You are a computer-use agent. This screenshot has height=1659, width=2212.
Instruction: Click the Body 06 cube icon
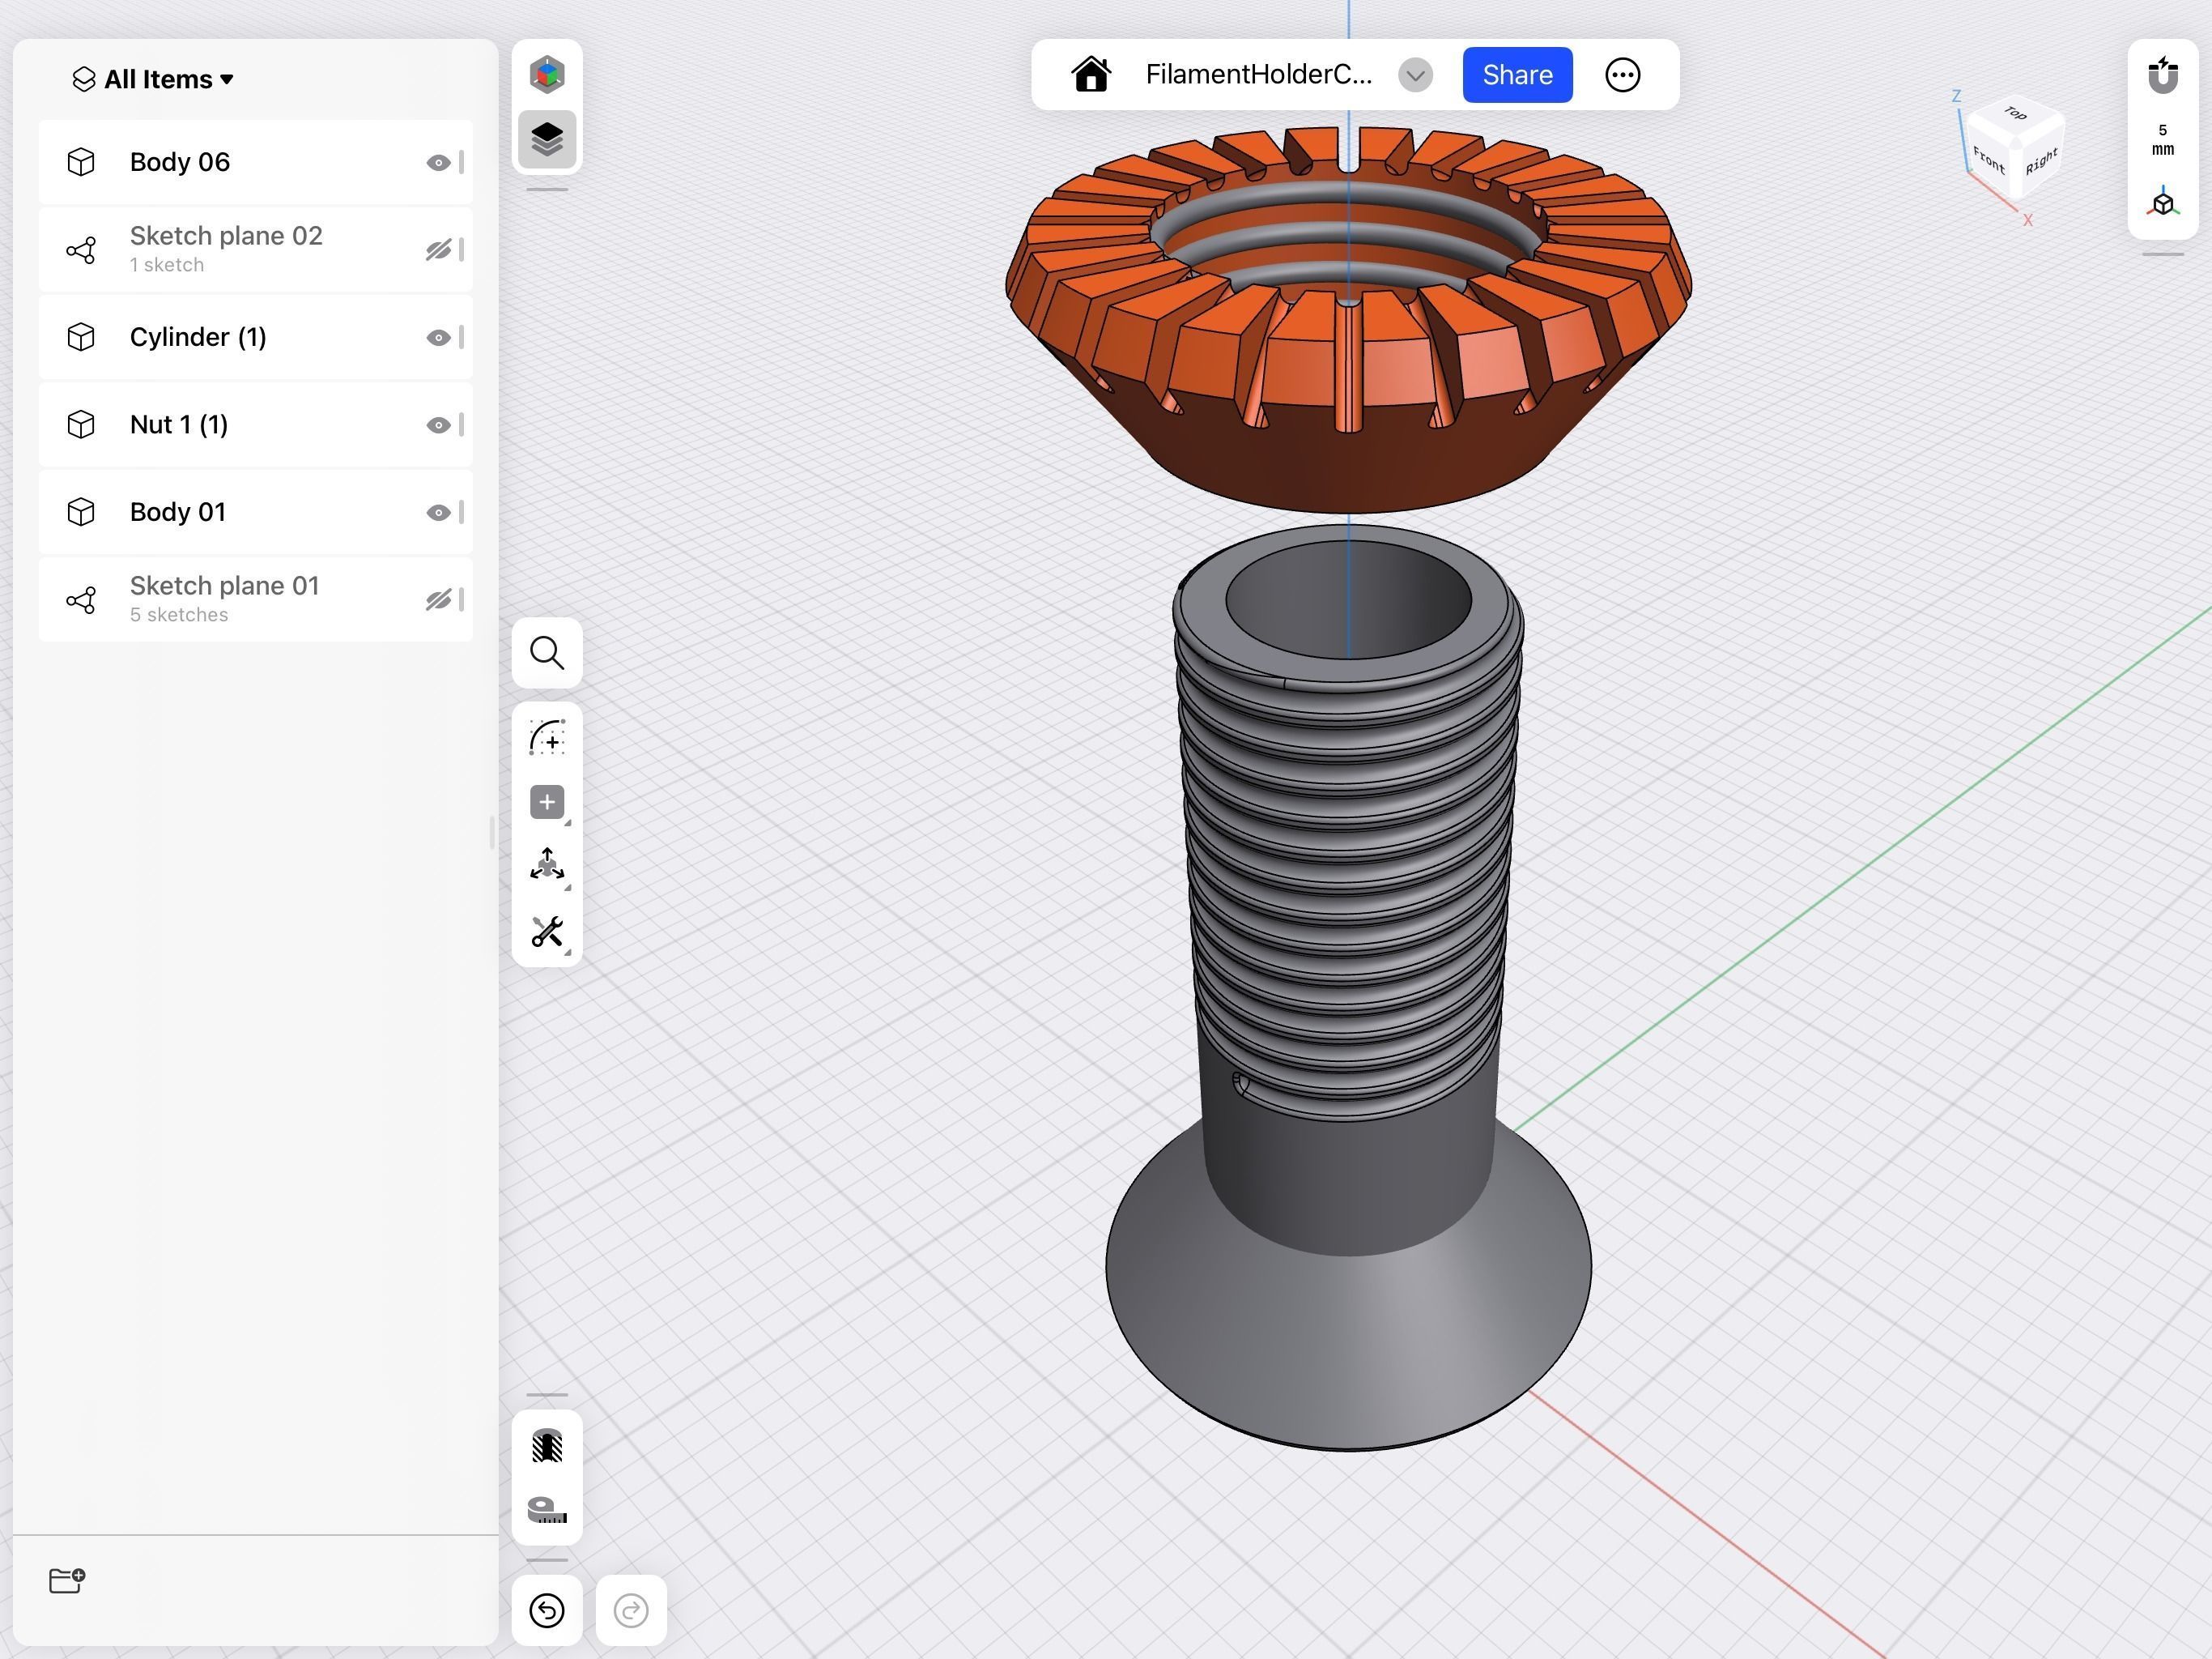point(81,162)
